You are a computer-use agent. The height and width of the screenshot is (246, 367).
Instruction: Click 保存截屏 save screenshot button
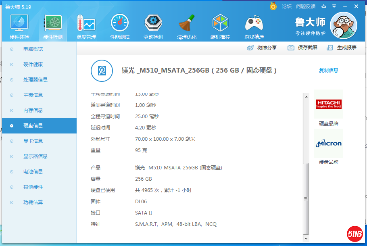303,48
